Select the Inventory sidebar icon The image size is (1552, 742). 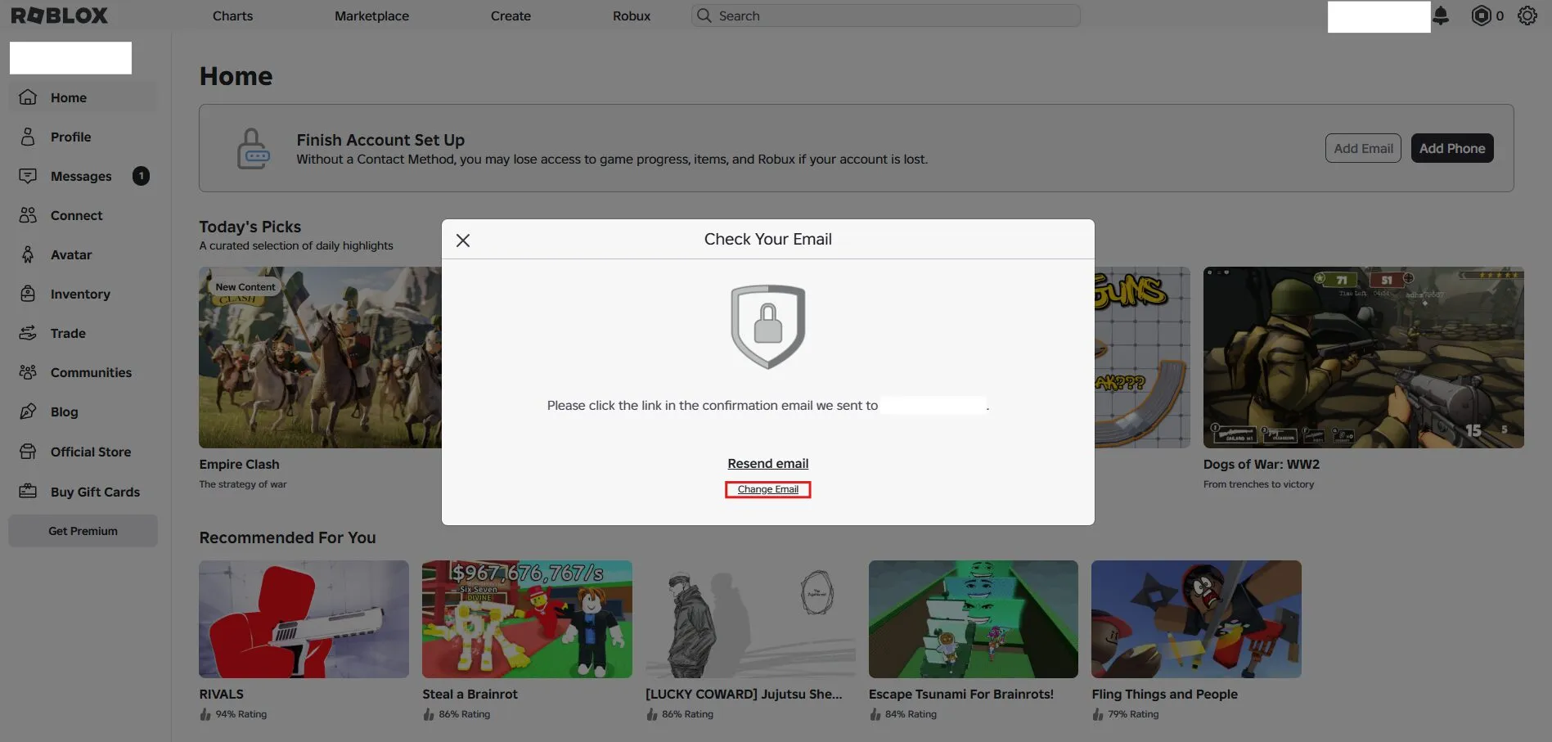pyautogui.click(x=28, y=294)
